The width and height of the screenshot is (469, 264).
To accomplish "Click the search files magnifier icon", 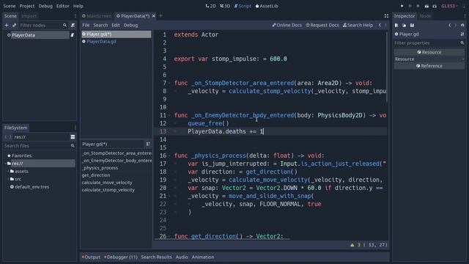I will 73,146.
